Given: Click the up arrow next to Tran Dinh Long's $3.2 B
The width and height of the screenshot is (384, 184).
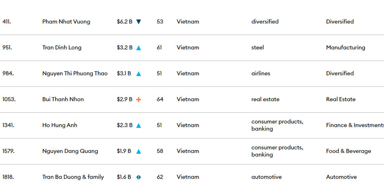Looking at the screenshot, I should click(139, 48).
